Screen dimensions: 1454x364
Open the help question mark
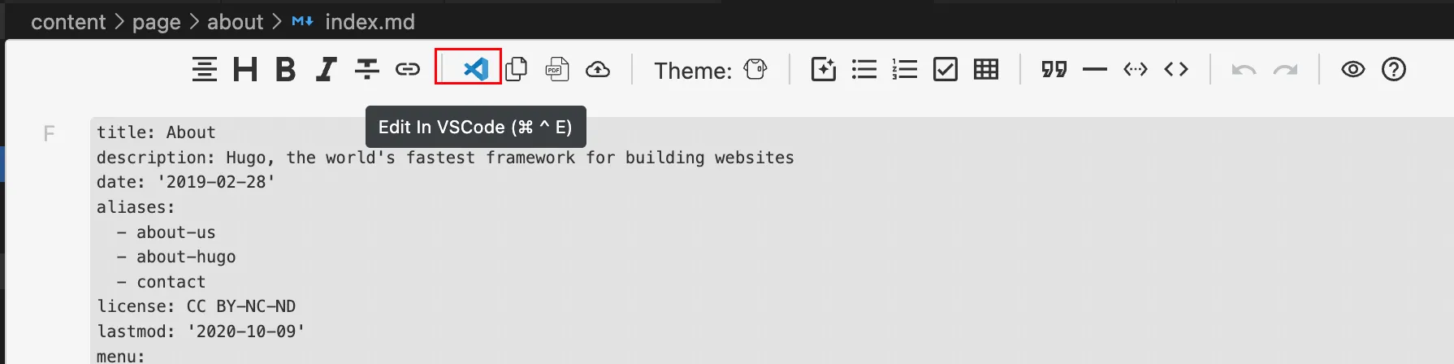[1394, 70]
